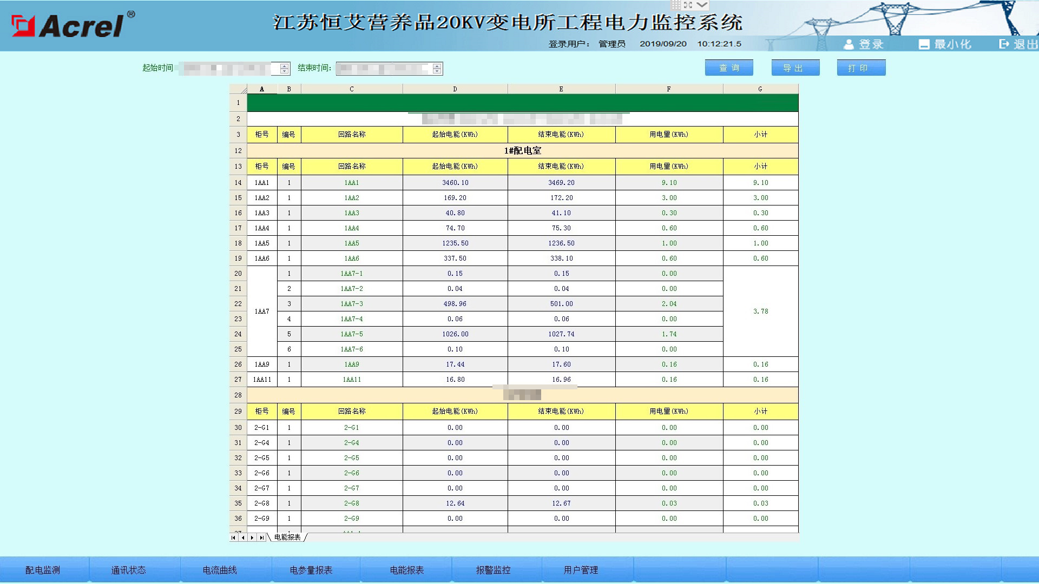Click the 结束时间 stepper arrows
1039x584 pixels.
(437, 69)
